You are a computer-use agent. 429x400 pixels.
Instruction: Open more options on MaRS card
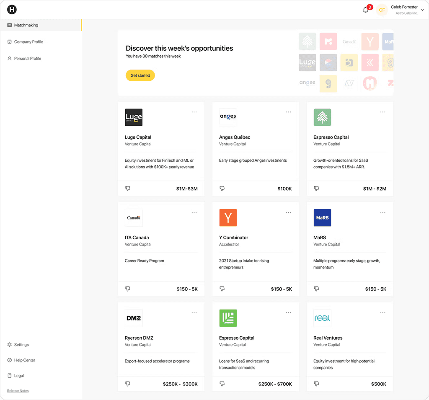(x=383, y=213)
